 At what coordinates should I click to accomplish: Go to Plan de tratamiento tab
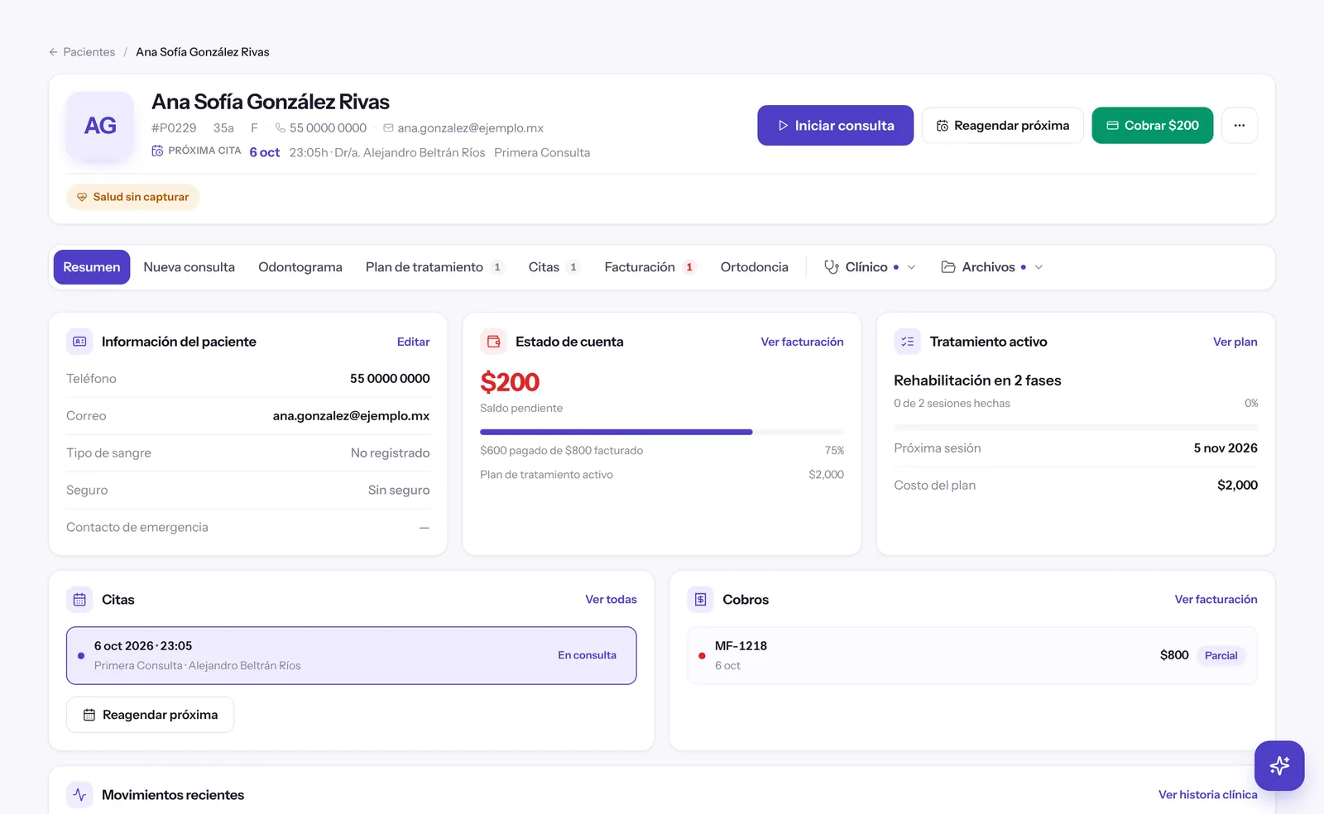tap(434, 267)
